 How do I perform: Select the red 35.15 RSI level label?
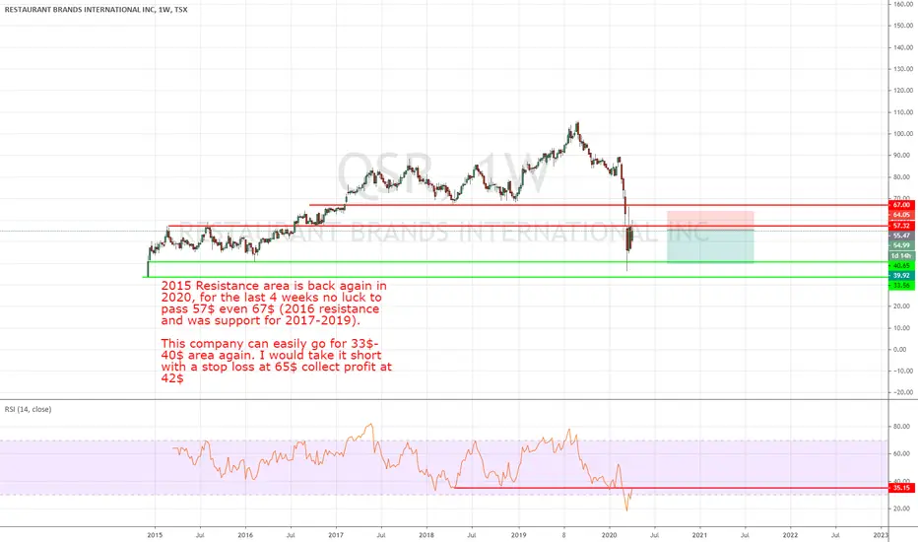[901, 488]
